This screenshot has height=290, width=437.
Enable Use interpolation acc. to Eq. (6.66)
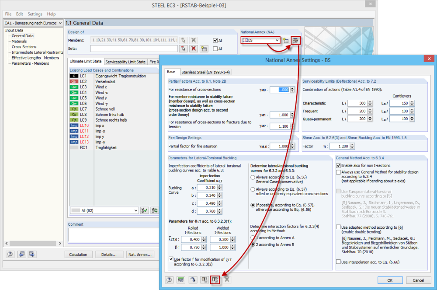pyautogui.click(x=338, y=262)
